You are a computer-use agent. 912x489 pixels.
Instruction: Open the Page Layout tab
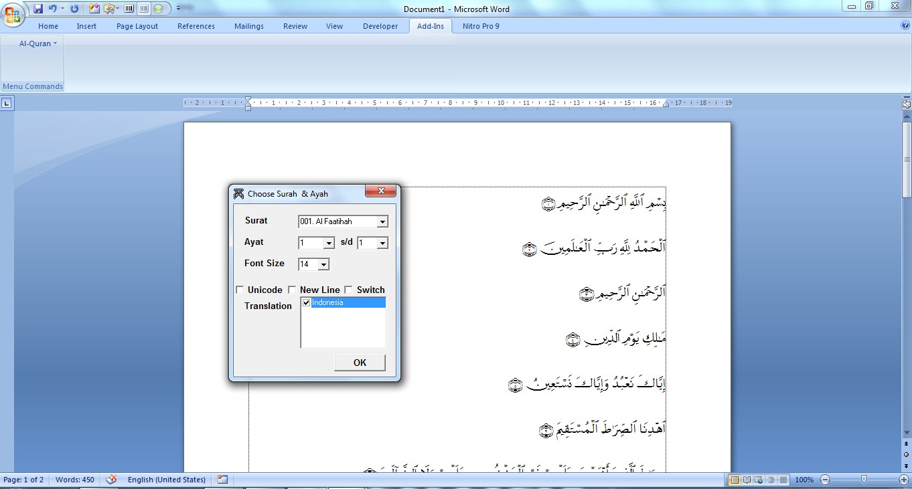(x=137, y=26)
